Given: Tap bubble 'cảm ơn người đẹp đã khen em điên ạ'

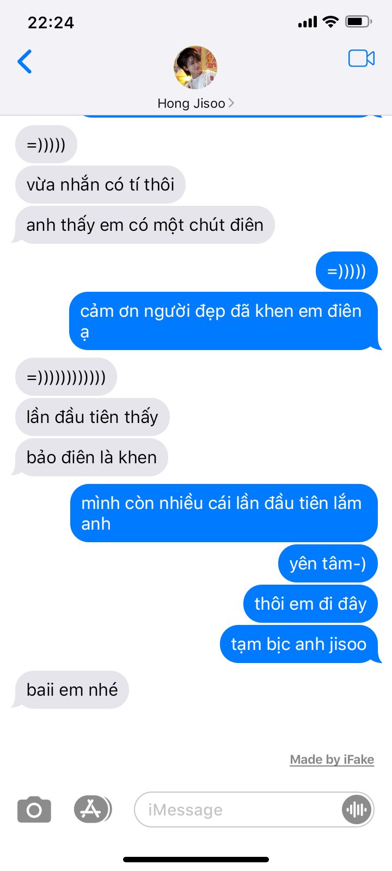Looking at the screenshot, I should pyautogui.click(x=223, y=321).
